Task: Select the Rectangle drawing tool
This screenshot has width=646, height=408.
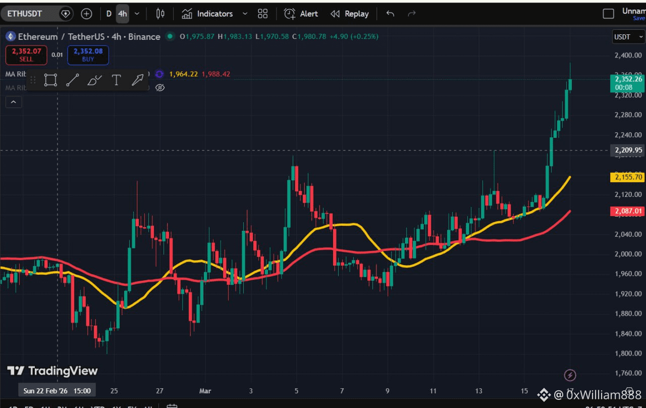Action: (50, 80)
